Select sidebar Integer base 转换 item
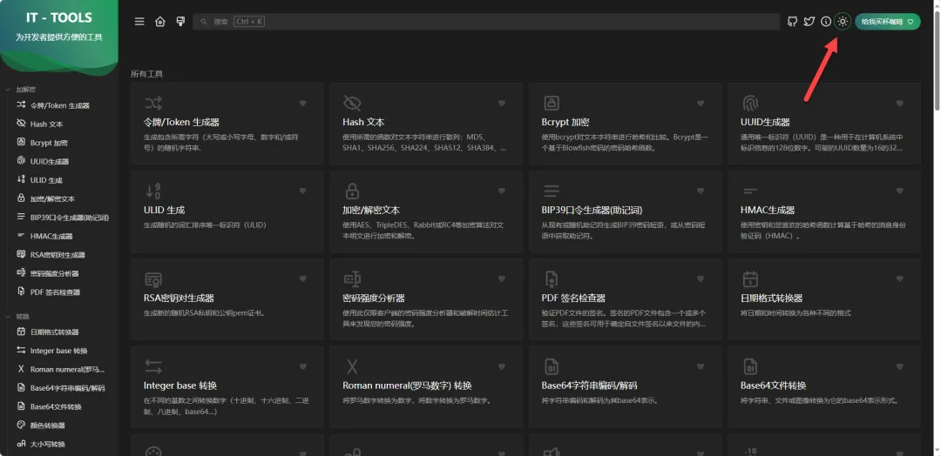Screen dimensions: 941x456 (x=59, y=351)
